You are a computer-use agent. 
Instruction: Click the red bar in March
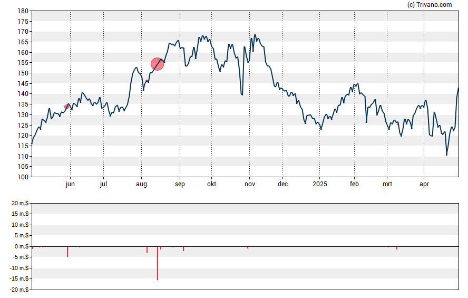[397, 248]
